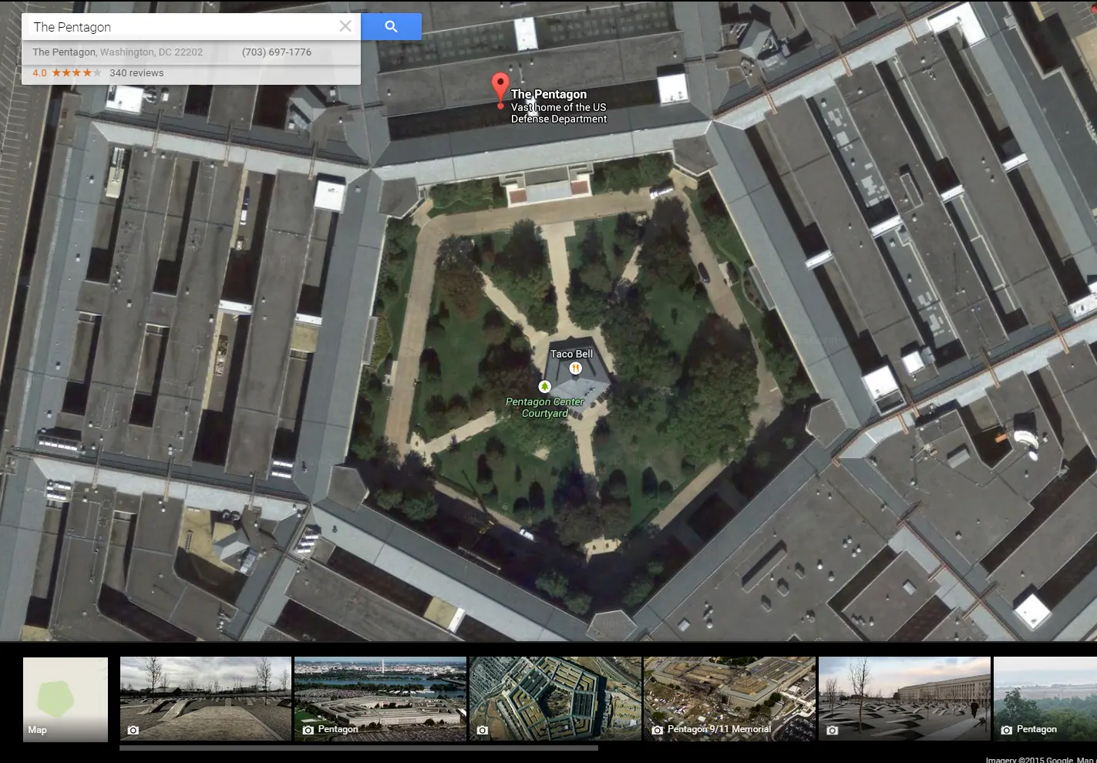Open the Pentagon 9/11 Memorial photo
The height and width of the screenshot is (763, 1097).
[729, 699]
